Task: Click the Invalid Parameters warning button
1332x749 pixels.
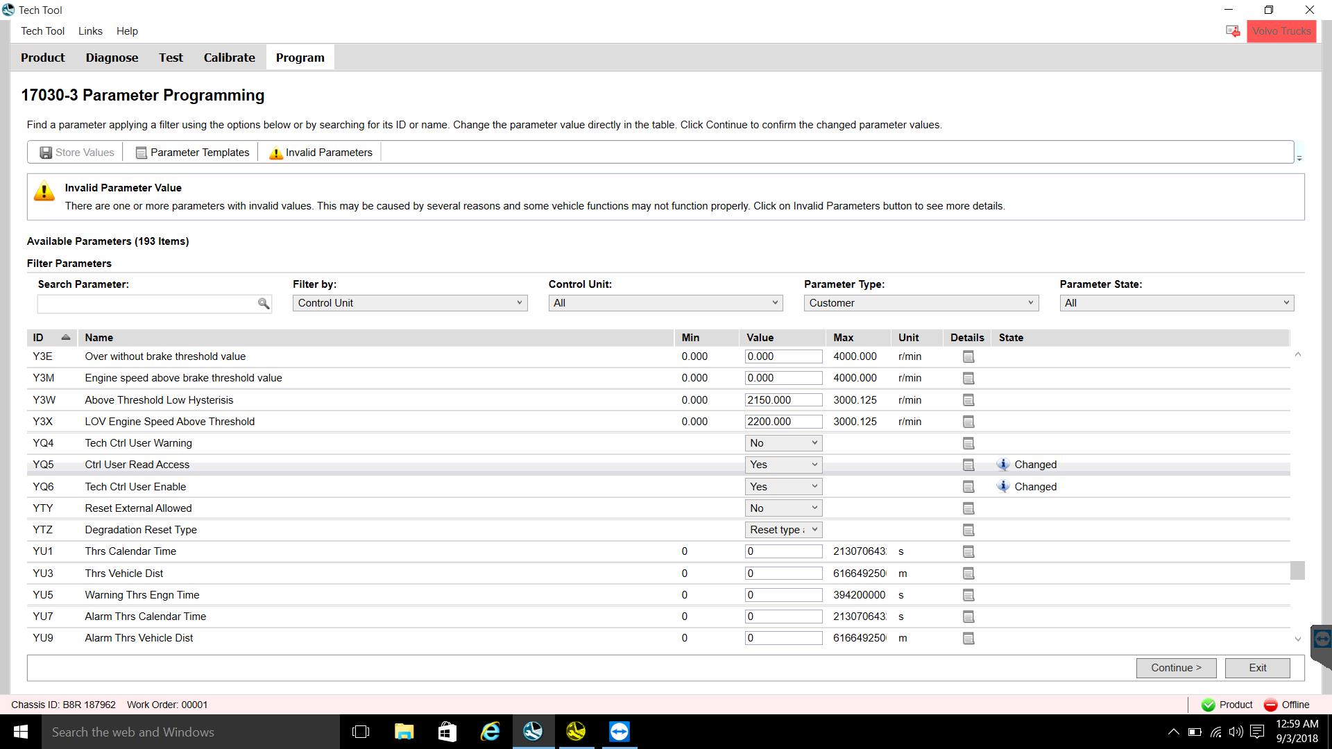Action: [x=321, y=153]
